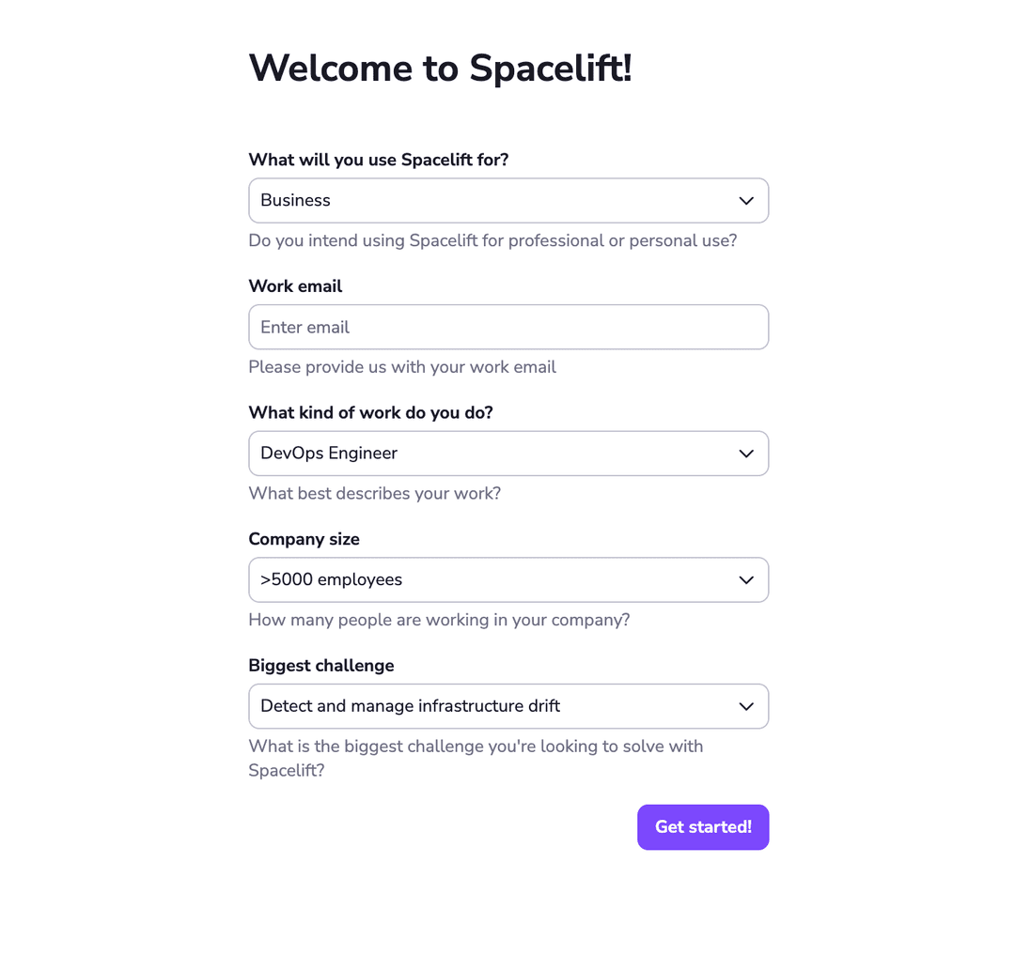Click the 'Company size' label

pos(304,539)
